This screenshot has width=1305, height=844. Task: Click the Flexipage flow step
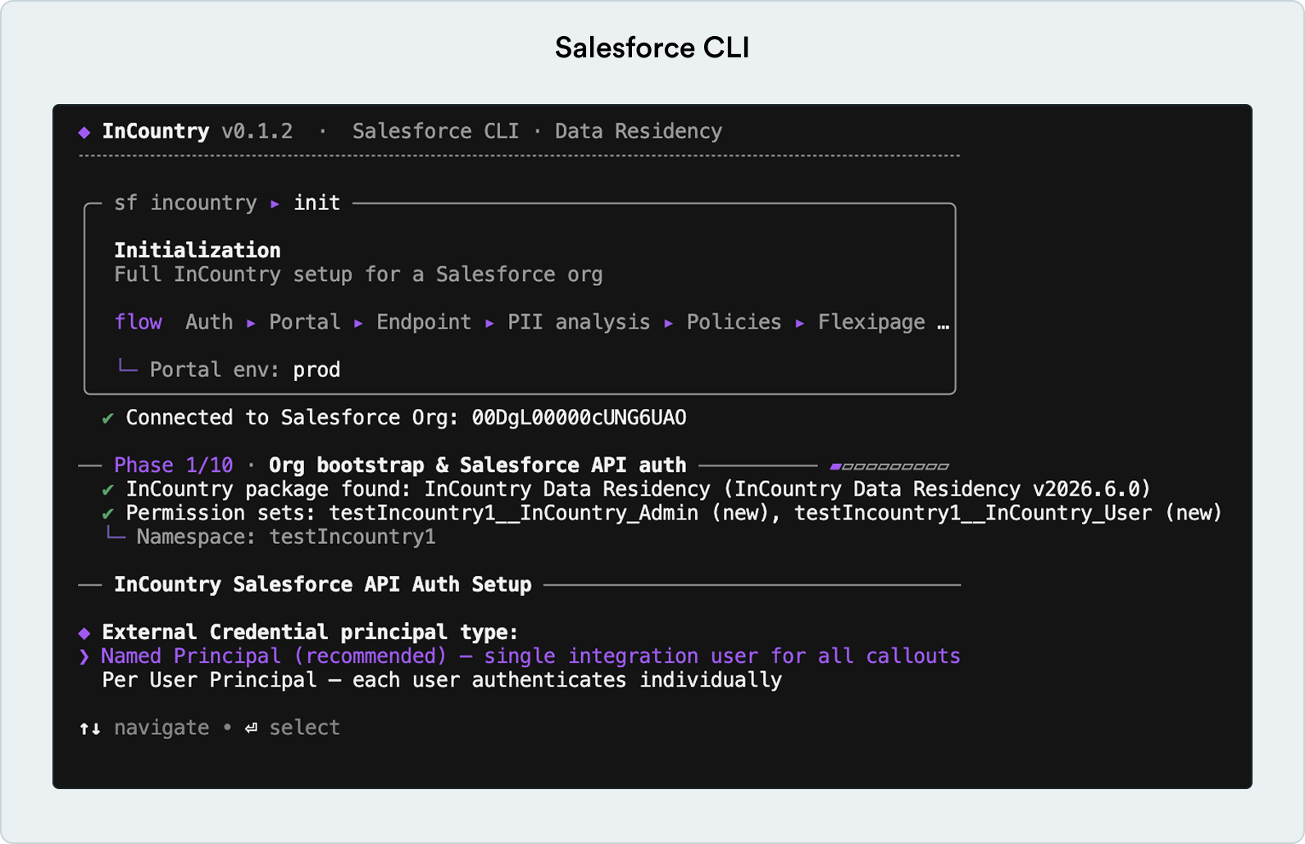871,322
